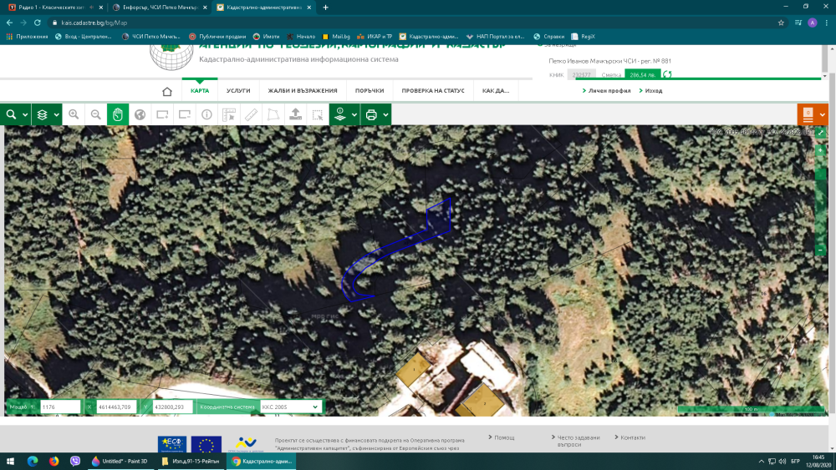Open coordinate system dropdown ККС 2005

(291, 407)
